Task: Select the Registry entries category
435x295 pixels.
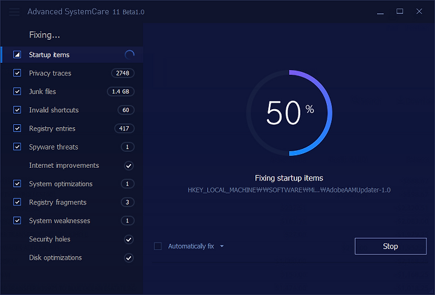Action: (72, 128)
